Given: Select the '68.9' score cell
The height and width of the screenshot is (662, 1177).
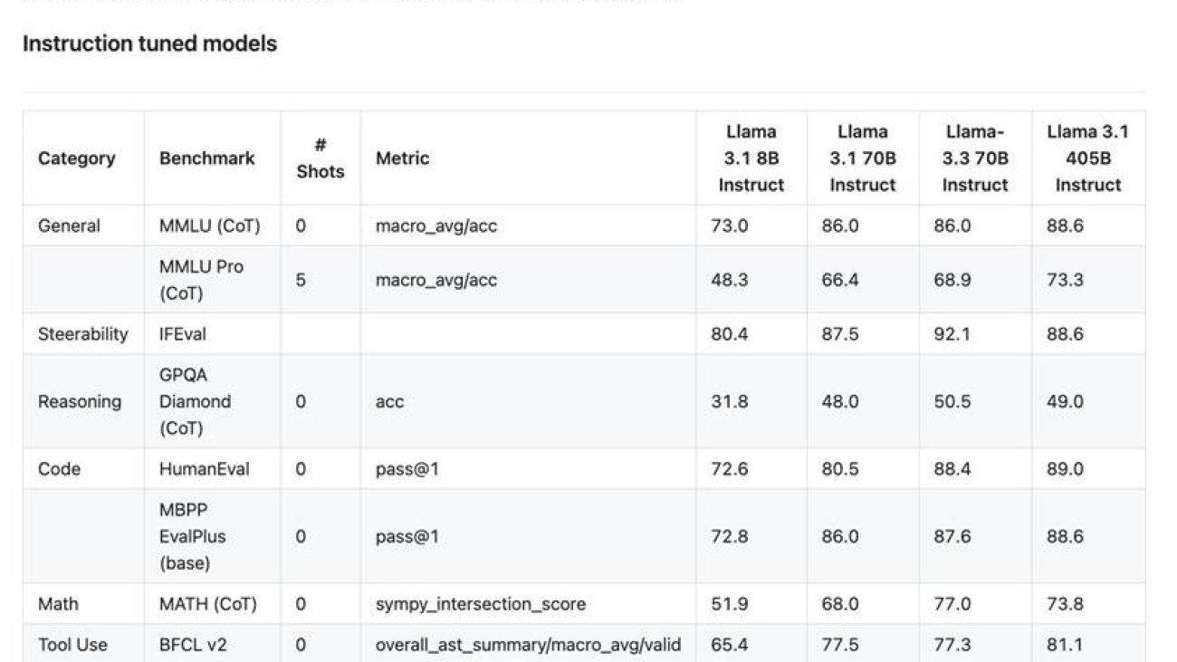Looking at the screenshot, I should 952,280.
